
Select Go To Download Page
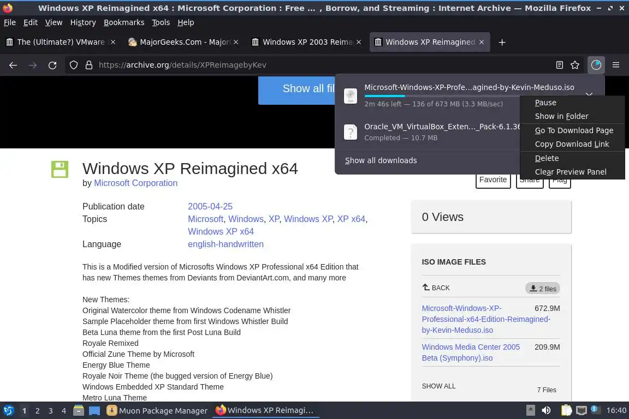coord(574,130)
